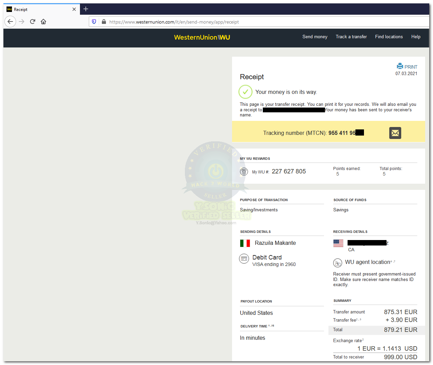The width and height of the screenshot is (433, 365).
Task: Click VISA ending in 2960 text
Action: (x=274, y=264)
